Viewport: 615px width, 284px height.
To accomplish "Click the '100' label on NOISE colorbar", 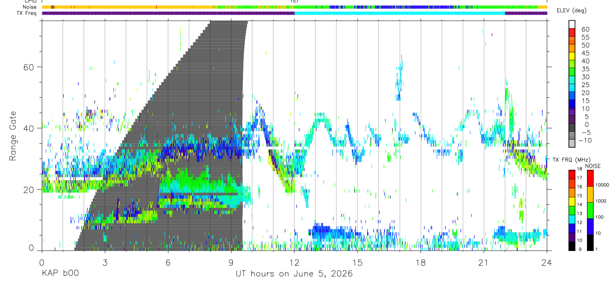I will (x=600, y=217).
